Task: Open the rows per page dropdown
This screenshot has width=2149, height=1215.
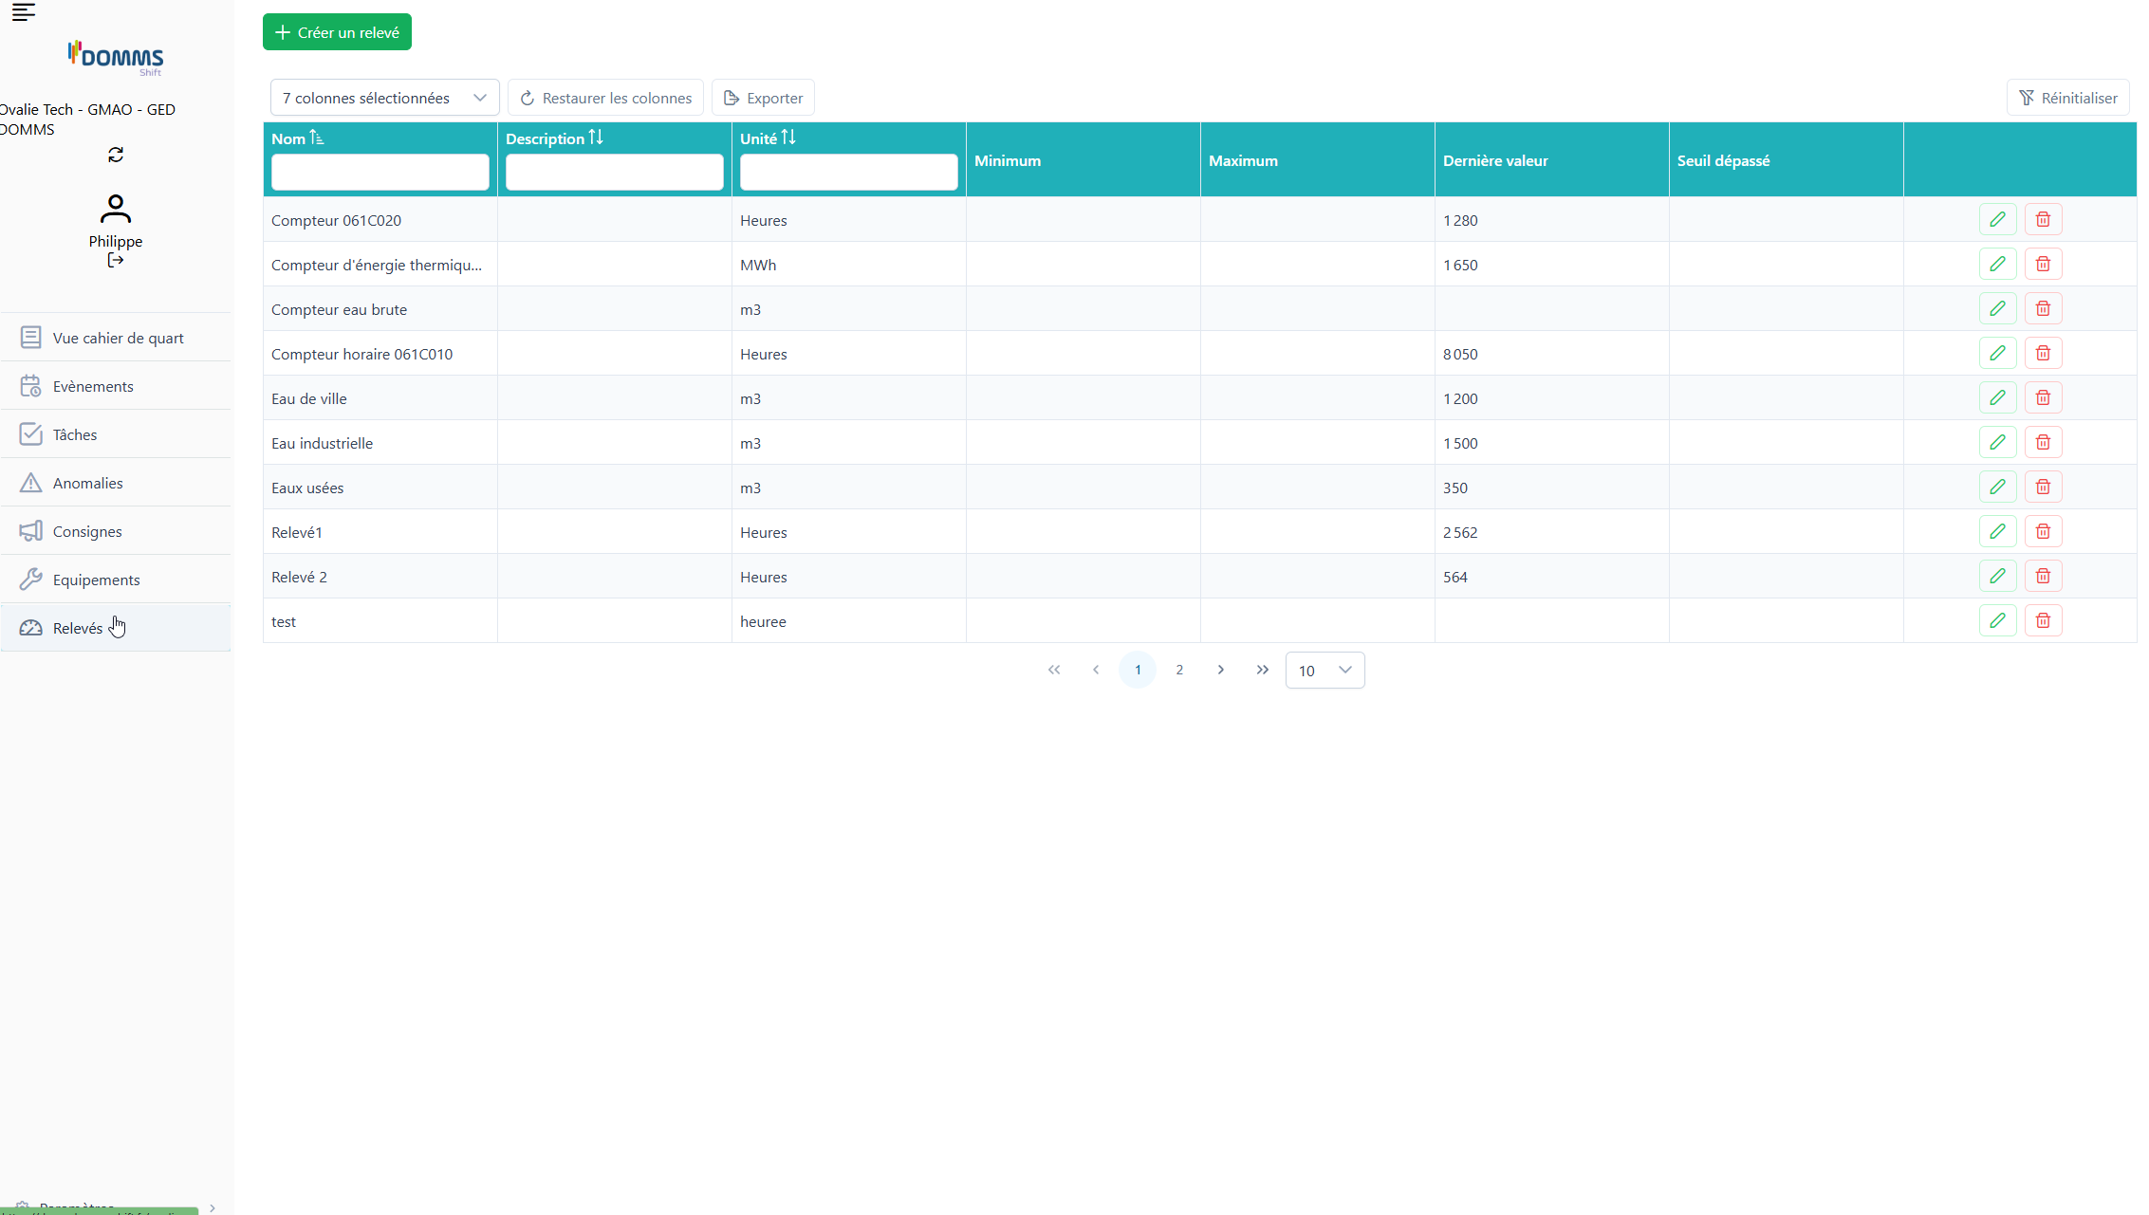Action: (x=1325, y=671)
